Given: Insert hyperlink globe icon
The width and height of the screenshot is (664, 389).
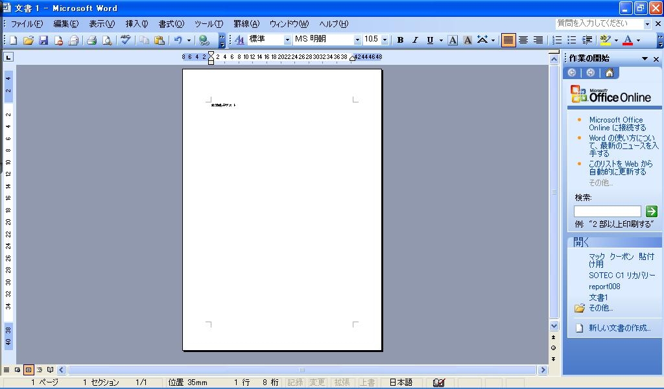Looking at the screenshot, I should [x=204, y=40].
